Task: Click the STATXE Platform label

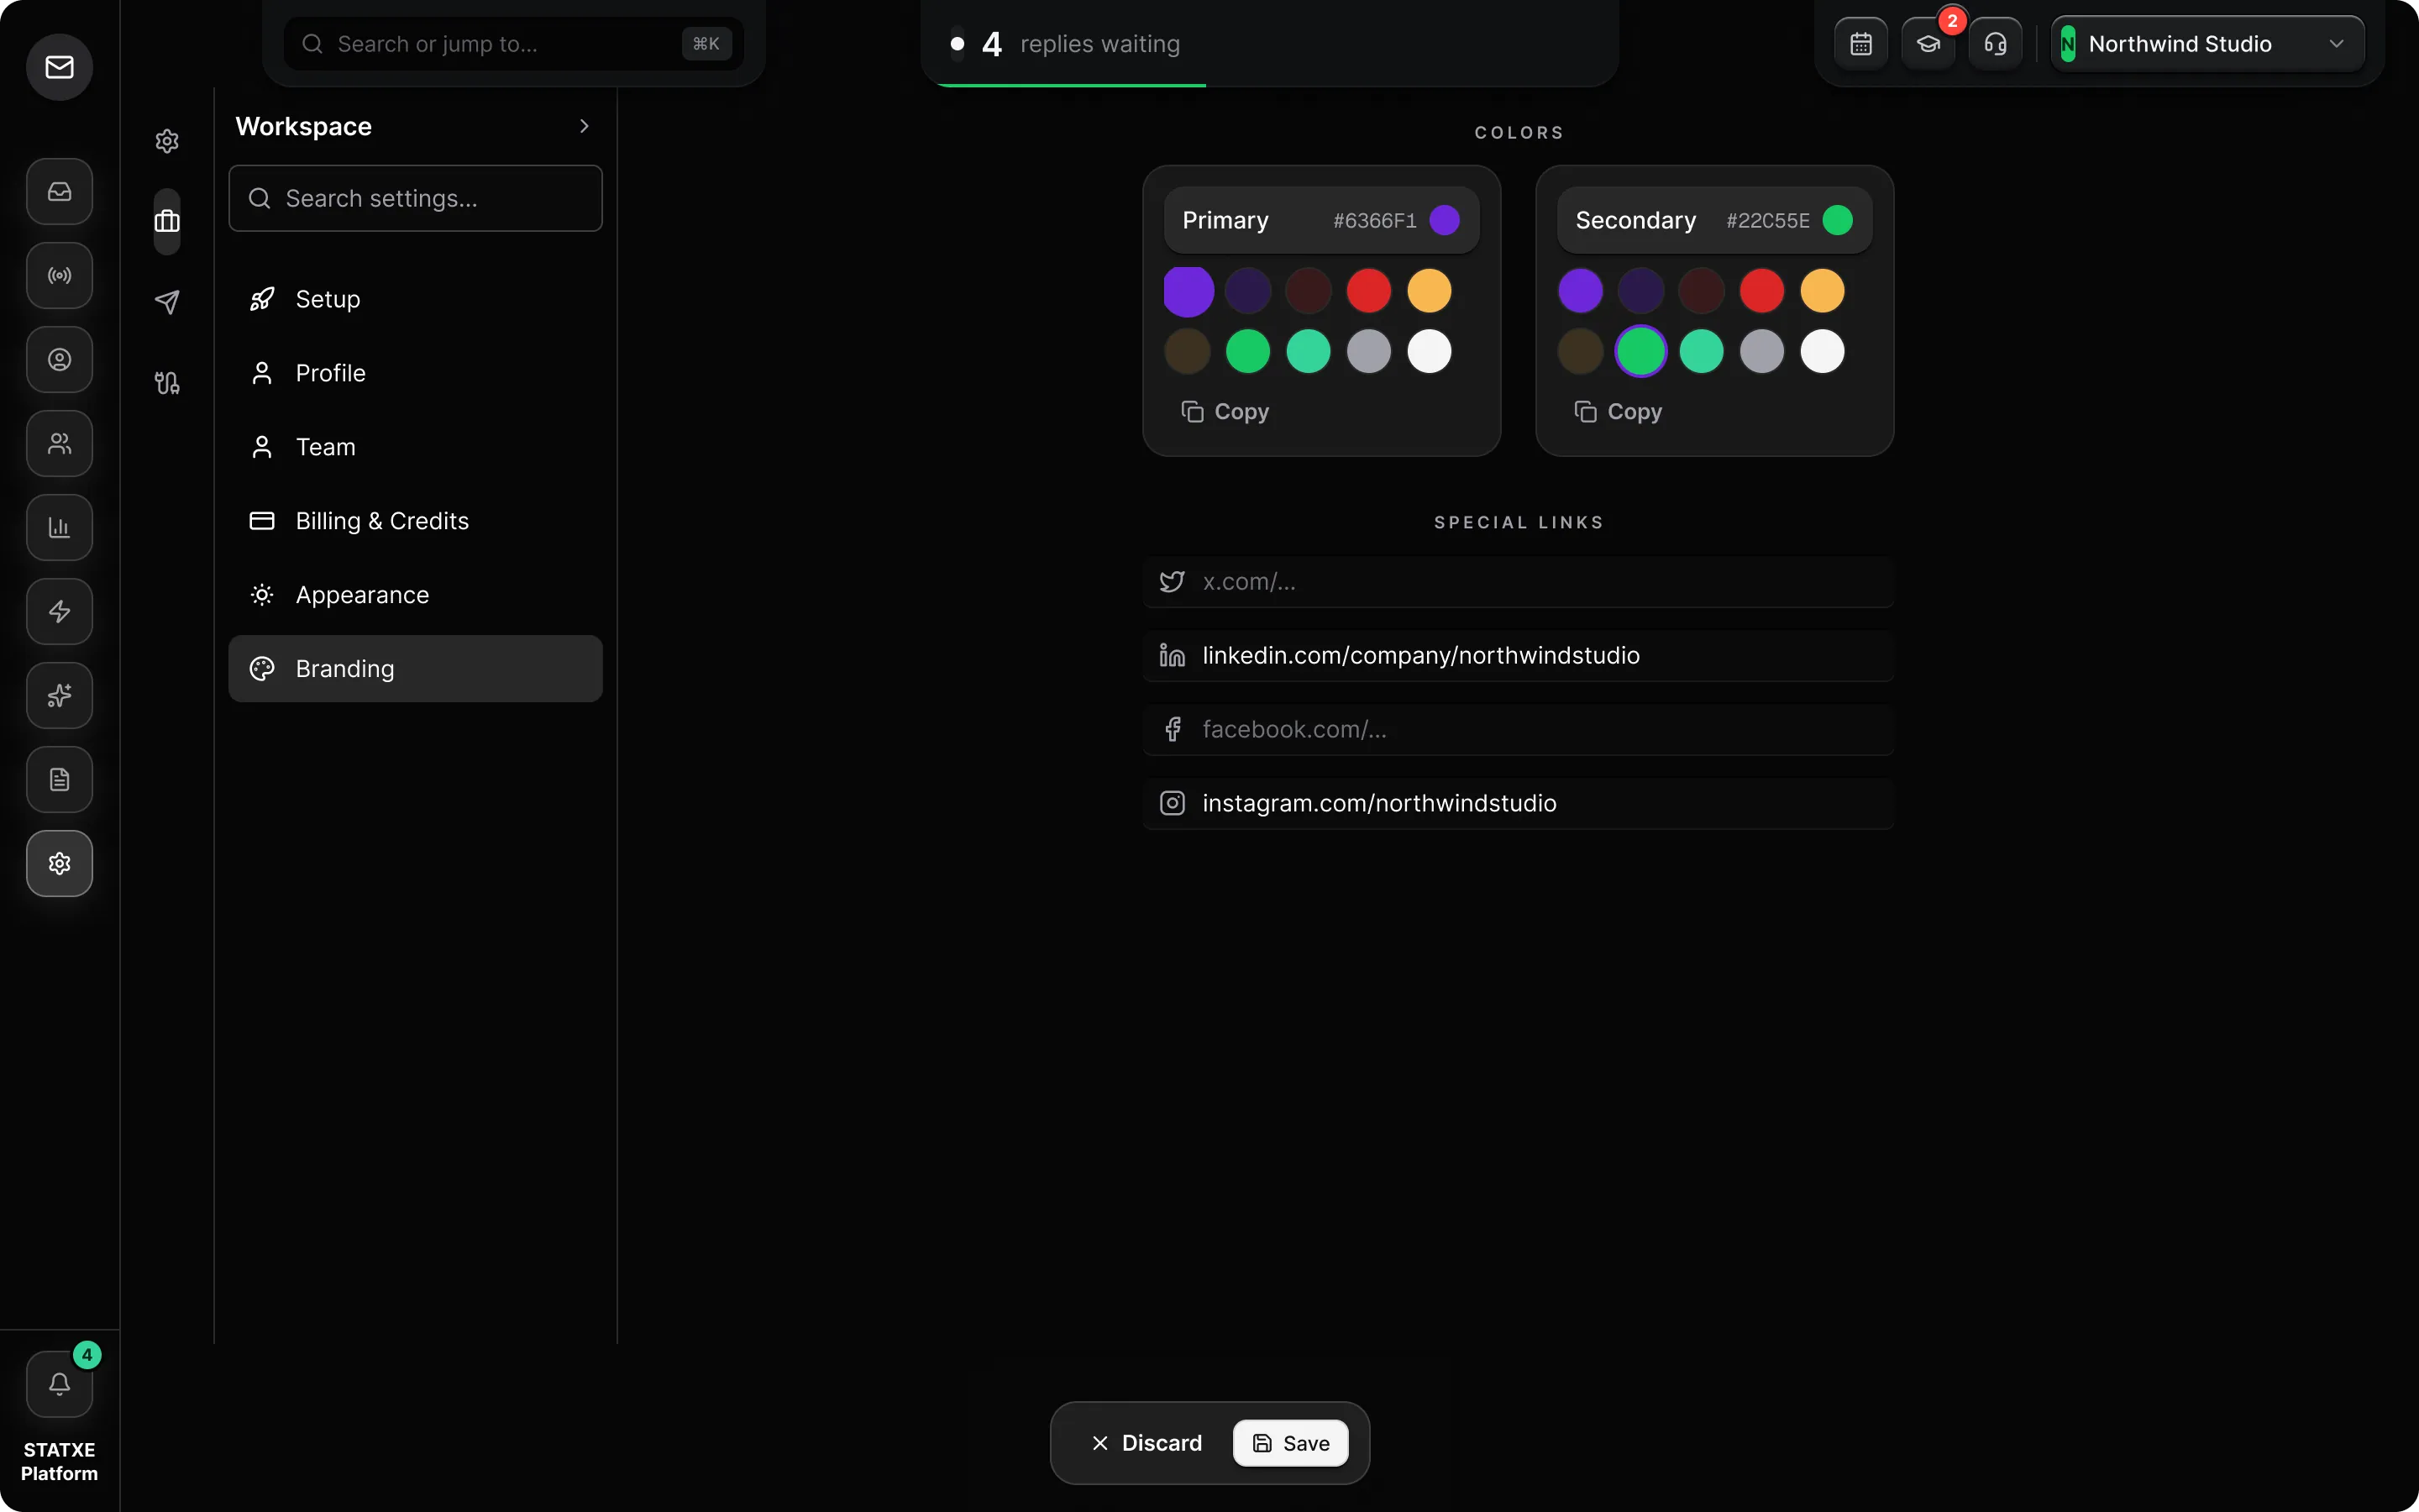Action: coord(59,1461)
